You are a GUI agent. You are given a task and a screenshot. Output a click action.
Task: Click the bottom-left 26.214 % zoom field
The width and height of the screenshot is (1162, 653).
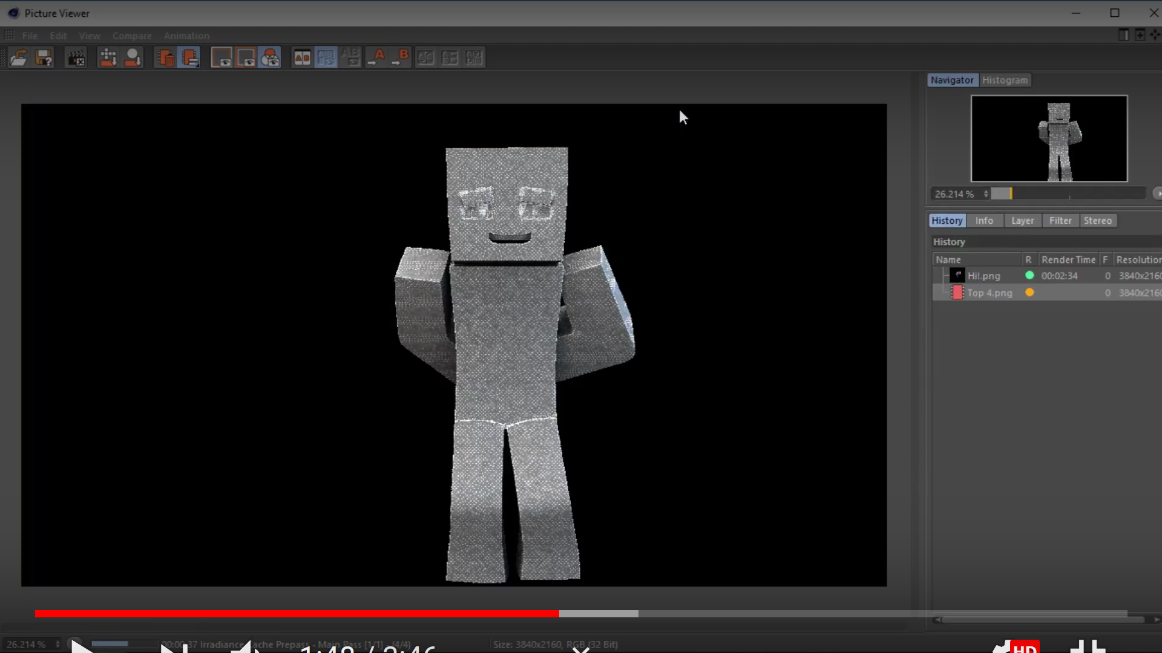[x=27, y=645]
